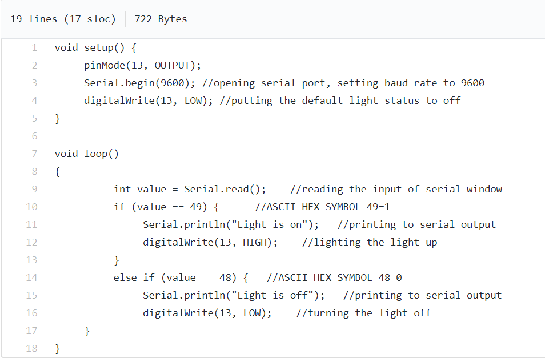Select line number 15
The height and width of the screenshot is (358, 545).
(x=31, y=296)
